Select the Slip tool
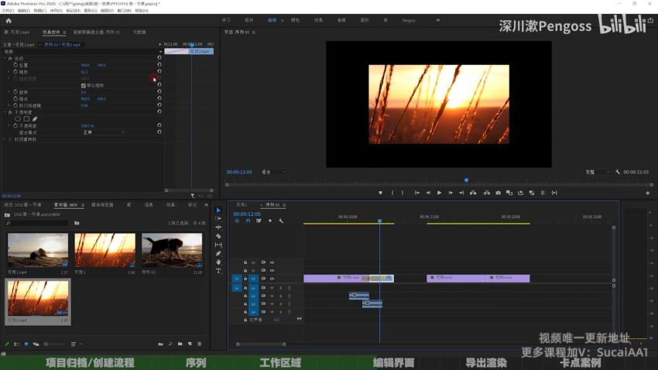 (218, 245)
